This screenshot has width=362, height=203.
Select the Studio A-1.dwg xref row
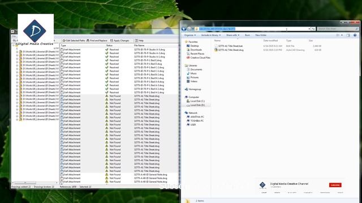click(x=119, y=56)
